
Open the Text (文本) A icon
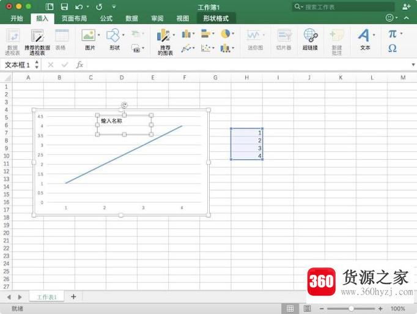[x=364, y=36]
